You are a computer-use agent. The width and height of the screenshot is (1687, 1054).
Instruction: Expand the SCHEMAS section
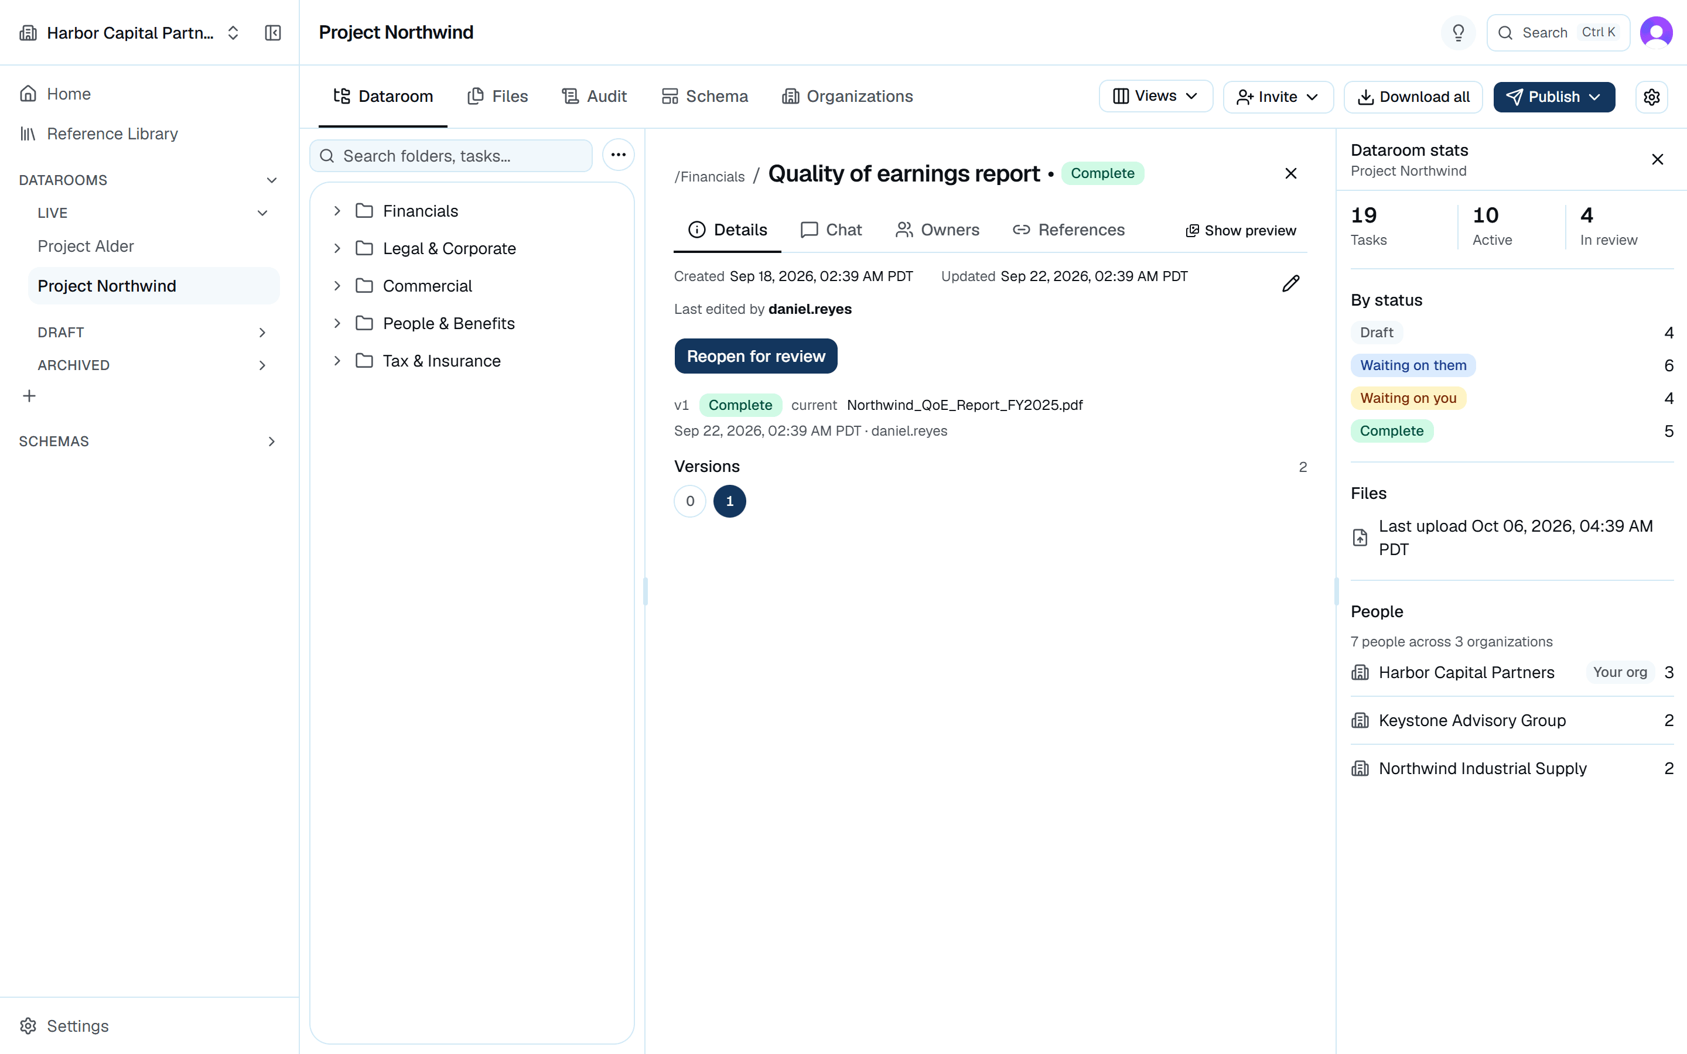[x=272, y=442]
